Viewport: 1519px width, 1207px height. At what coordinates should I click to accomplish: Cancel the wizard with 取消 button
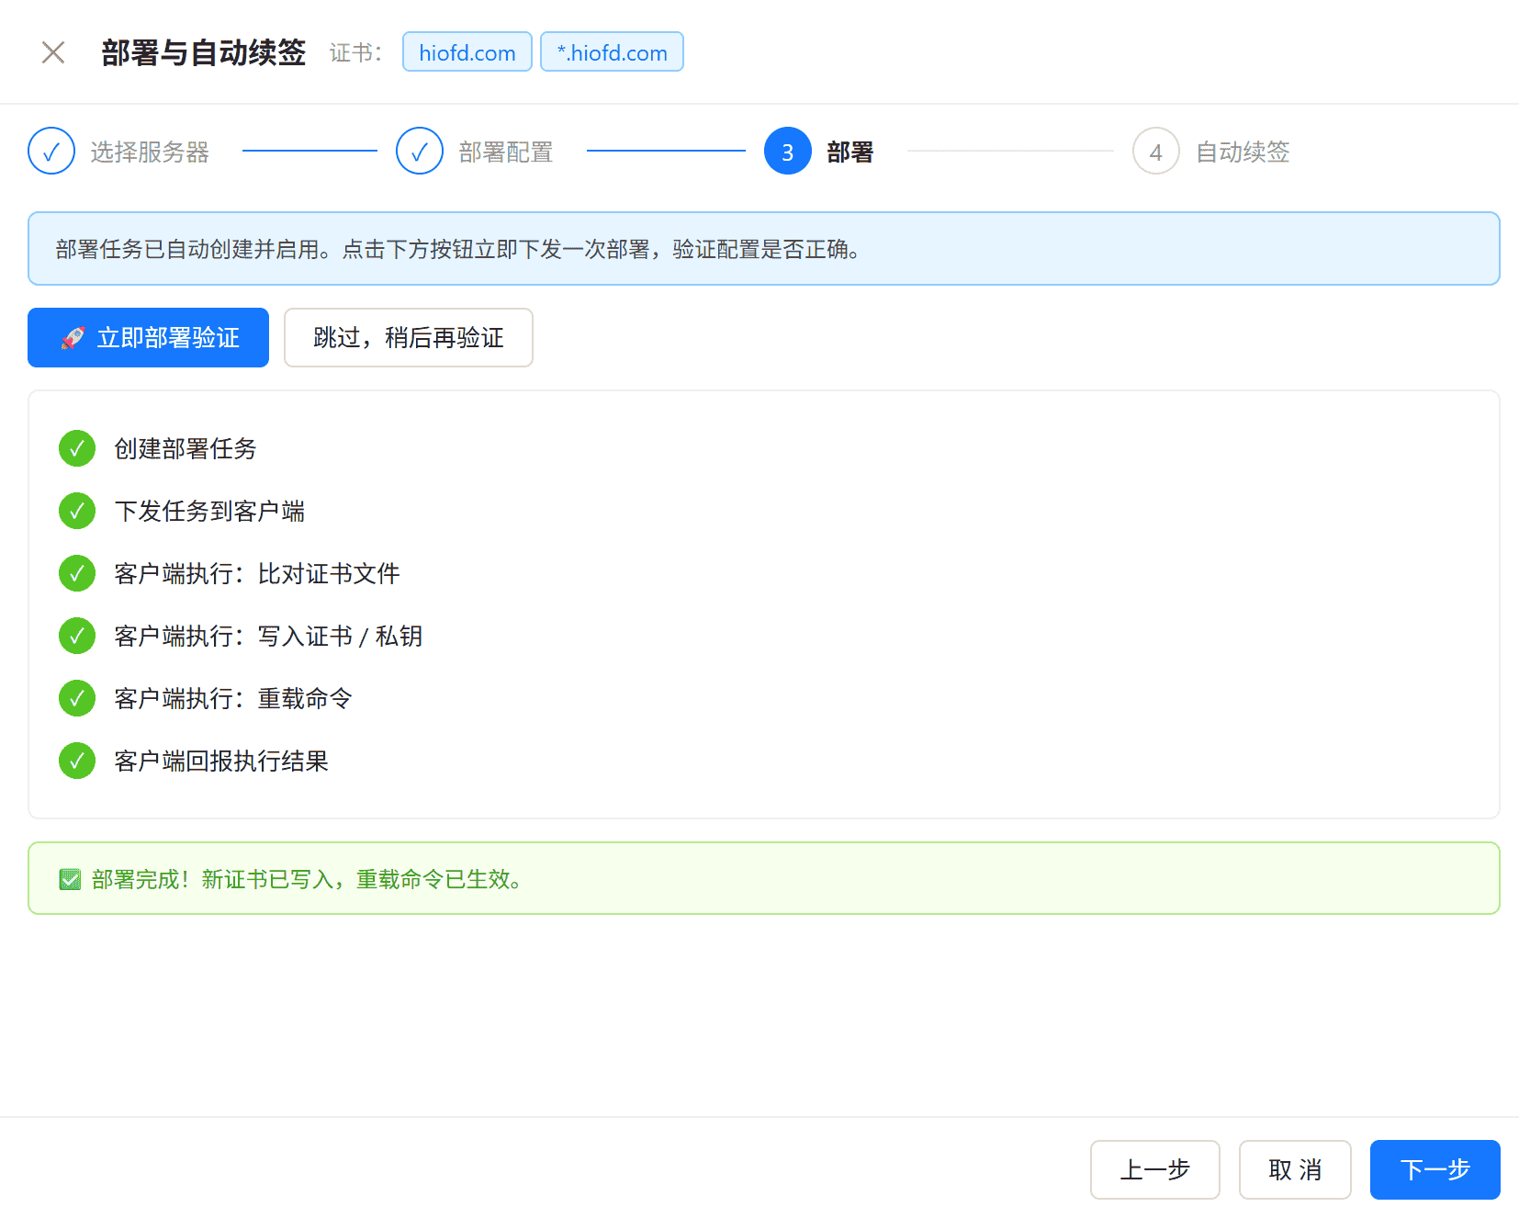(1295, 1169)
